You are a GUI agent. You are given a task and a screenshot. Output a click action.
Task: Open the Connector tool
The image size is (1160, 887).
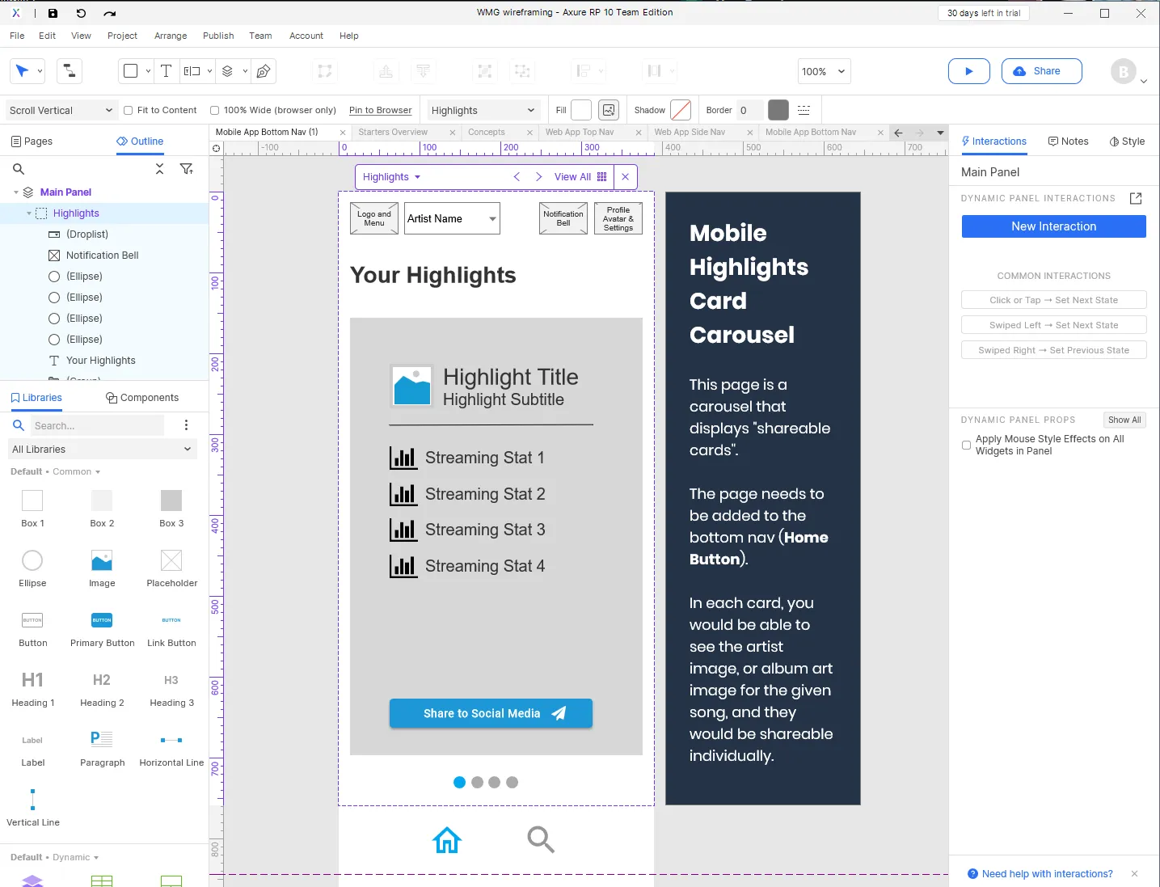[69, 71]
